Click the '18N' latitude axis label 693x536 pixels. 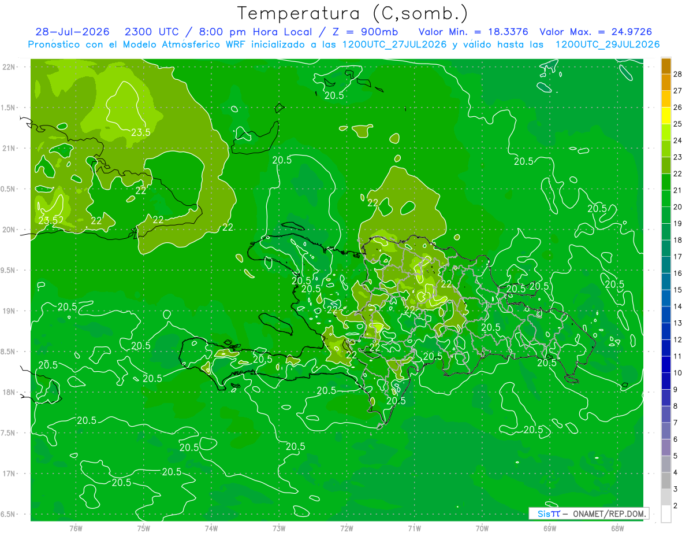9,392
